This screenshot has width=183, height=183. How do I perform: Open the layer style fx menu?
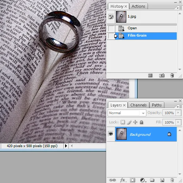pyautogui.click(x=123, y=180)
